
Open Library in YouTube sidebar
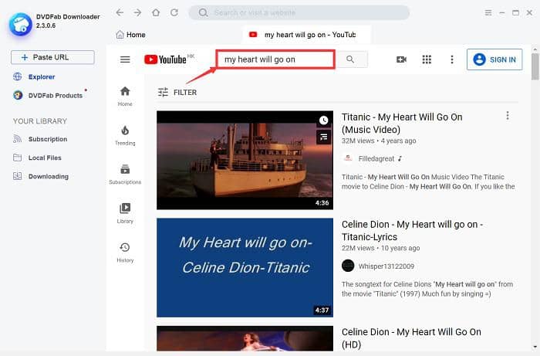(x=125, y=213)
